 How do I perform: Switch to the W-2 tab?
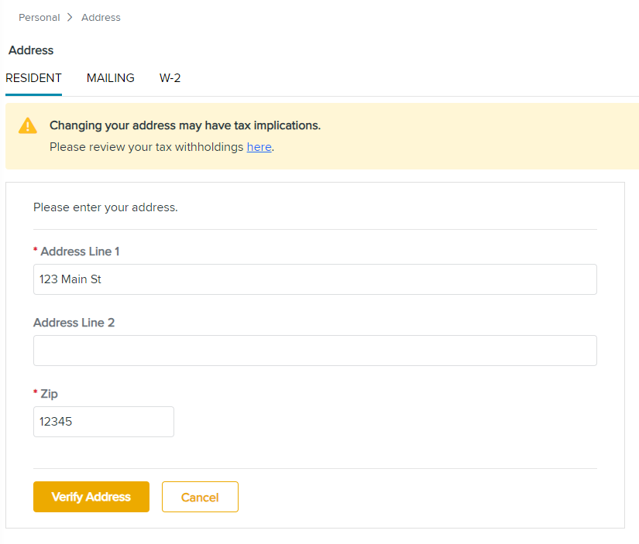tap(170, 78)
